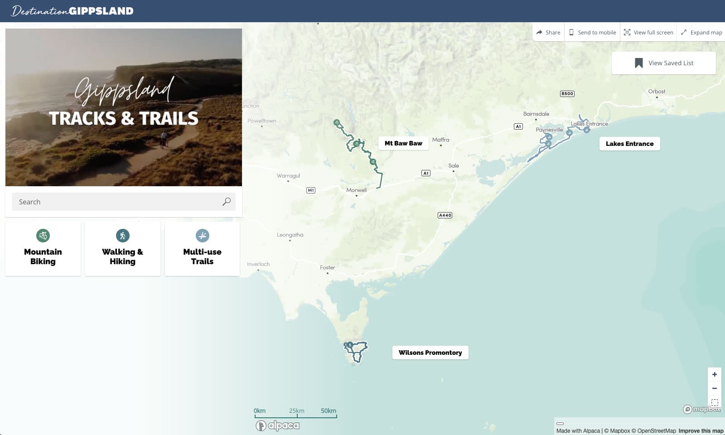
Task: Select the Walking & Hiking category icon
Action: [122, 236]
